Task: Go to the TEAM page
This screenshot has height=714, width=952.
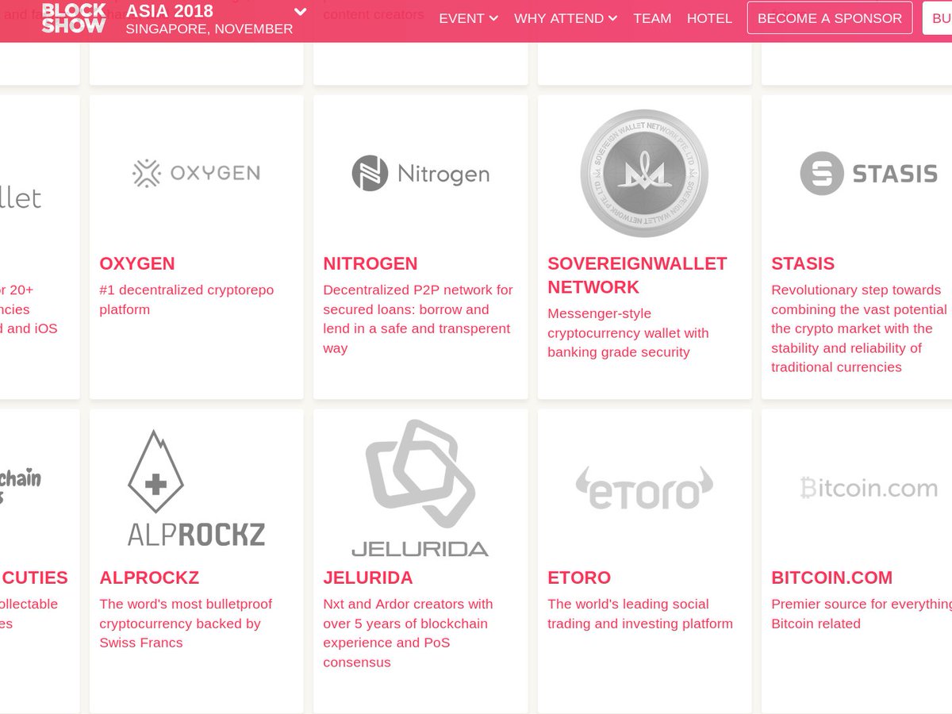Action: [x=652, y=18]
